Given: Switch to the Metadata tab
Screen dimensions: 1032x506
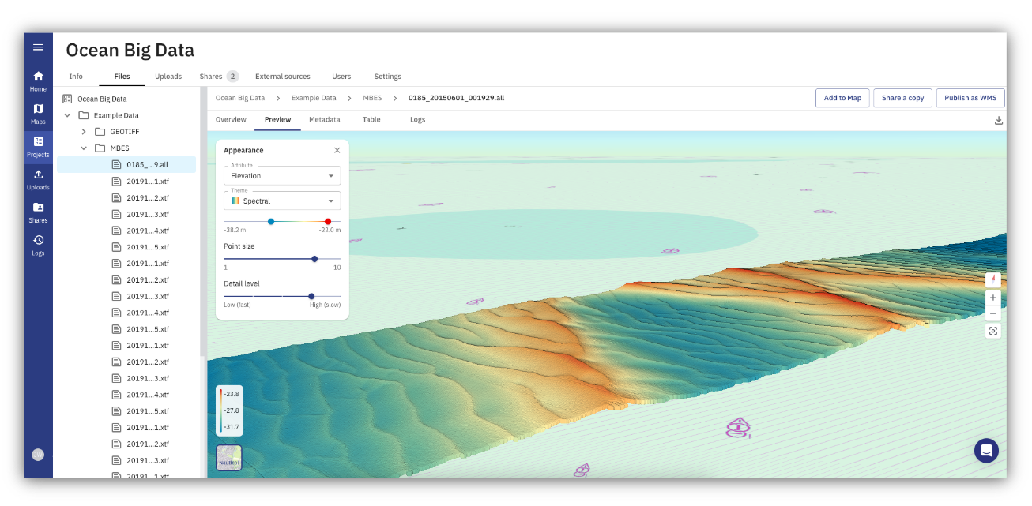Looking at the screenshot, I should pyautogui.click(x=325, y=119).
